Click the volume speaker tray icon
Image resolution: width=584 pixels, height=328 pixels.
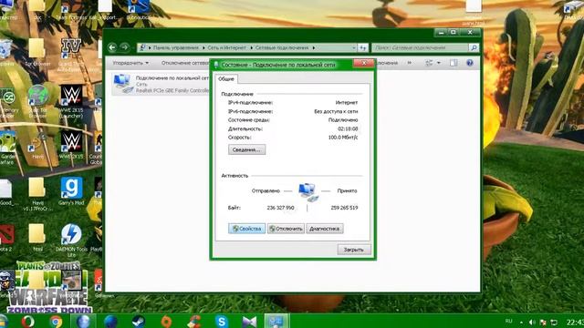[x=532, y=322]
